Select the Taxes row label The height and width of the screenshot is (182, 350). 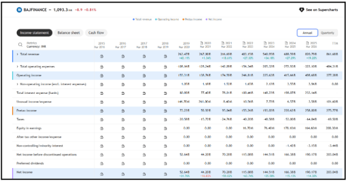pyautogui.click(x=20, y=119)
